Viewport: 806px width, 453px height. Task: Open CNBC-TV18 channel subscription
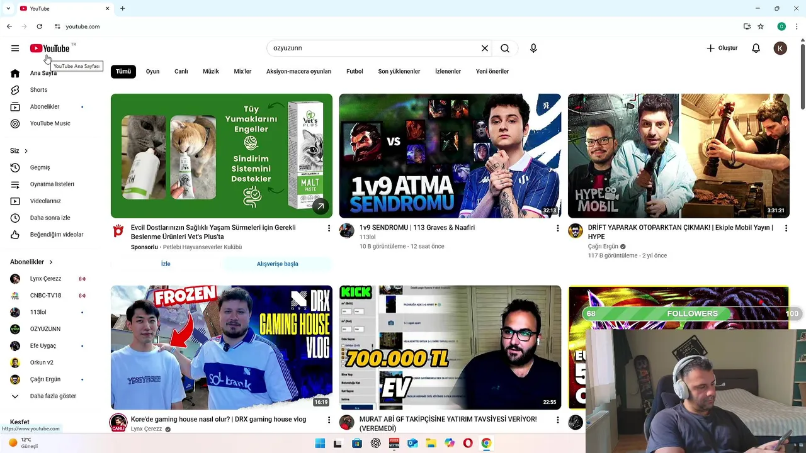coord(47,295)
